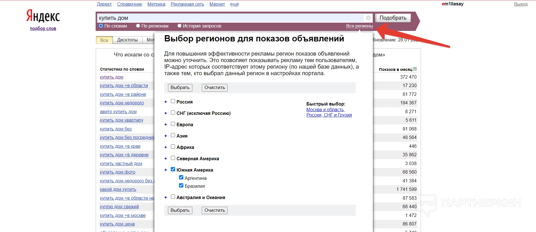
Task: Open the куплю дом свежий link
Action: pyautogui.click(x=119, y=206)
